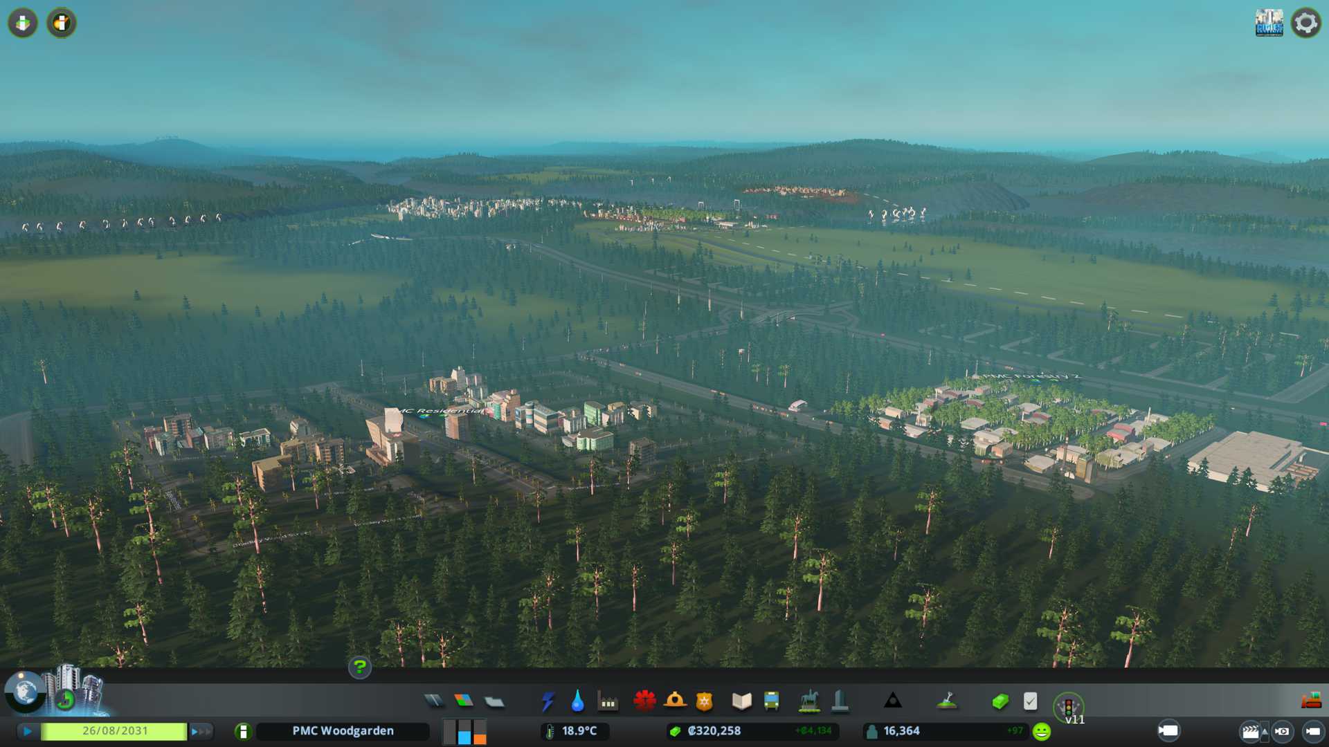Open the Electricity build menu
This screenshot has width=1329, height=747.
[x=548, y=701]
